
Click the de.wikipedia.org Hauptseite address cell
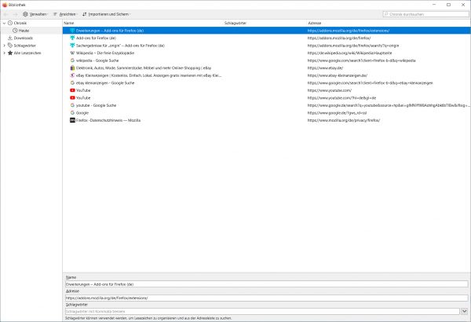349,53
